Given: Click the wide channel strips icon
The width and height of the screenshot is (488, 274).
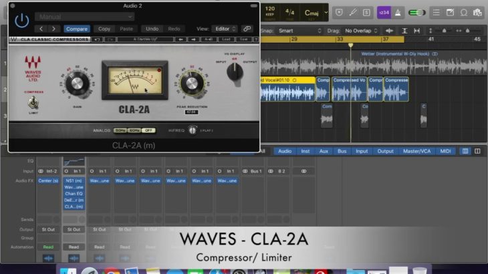Looking at the screenshot, I should coord(477,151).
